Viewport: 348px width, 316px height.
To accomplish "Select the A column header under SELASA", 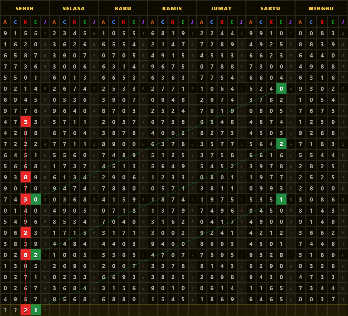I will 54,22.
